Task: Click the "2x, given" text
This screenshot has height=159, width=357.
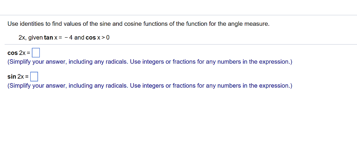Action: point(31,38)
